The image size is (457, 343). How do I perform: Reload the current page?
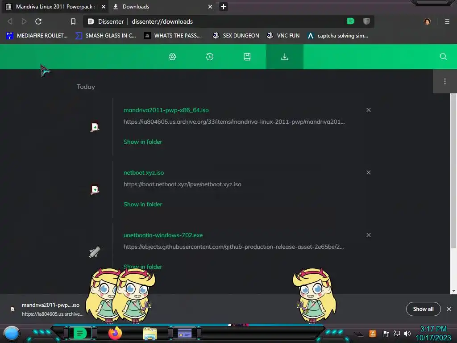(38, 21)
